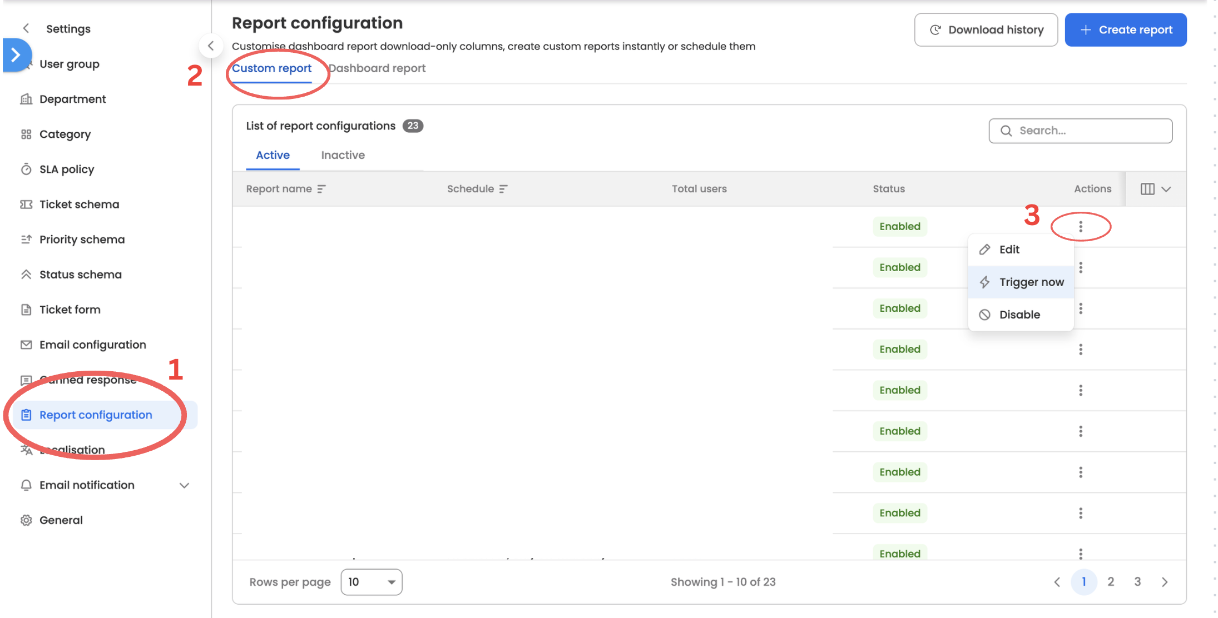
Task: Open three-dot menu on first row
Action: [x=1080, y=226]
